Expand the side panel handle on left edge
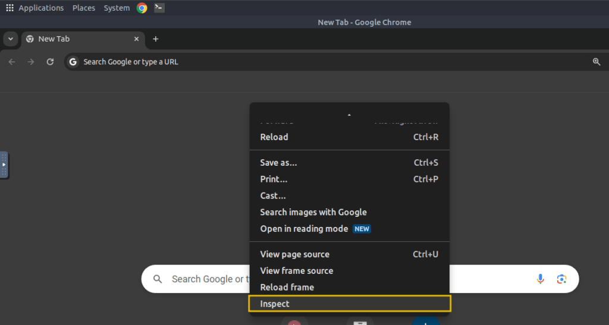This screenshot has width=609, height=325. tap(4, 165)
